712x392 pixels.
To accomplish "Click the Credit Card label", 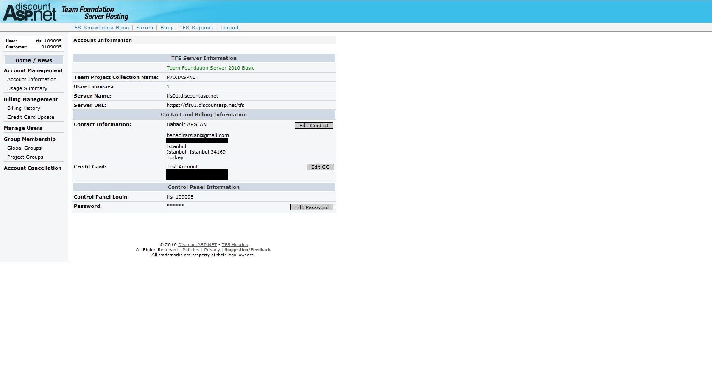I will [90, 167].
